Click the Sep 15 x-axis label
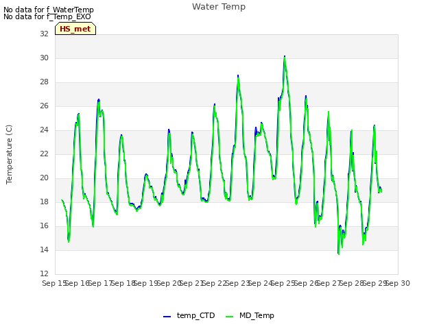Viewport: 439px width, 329px height. tap(54, 283)
